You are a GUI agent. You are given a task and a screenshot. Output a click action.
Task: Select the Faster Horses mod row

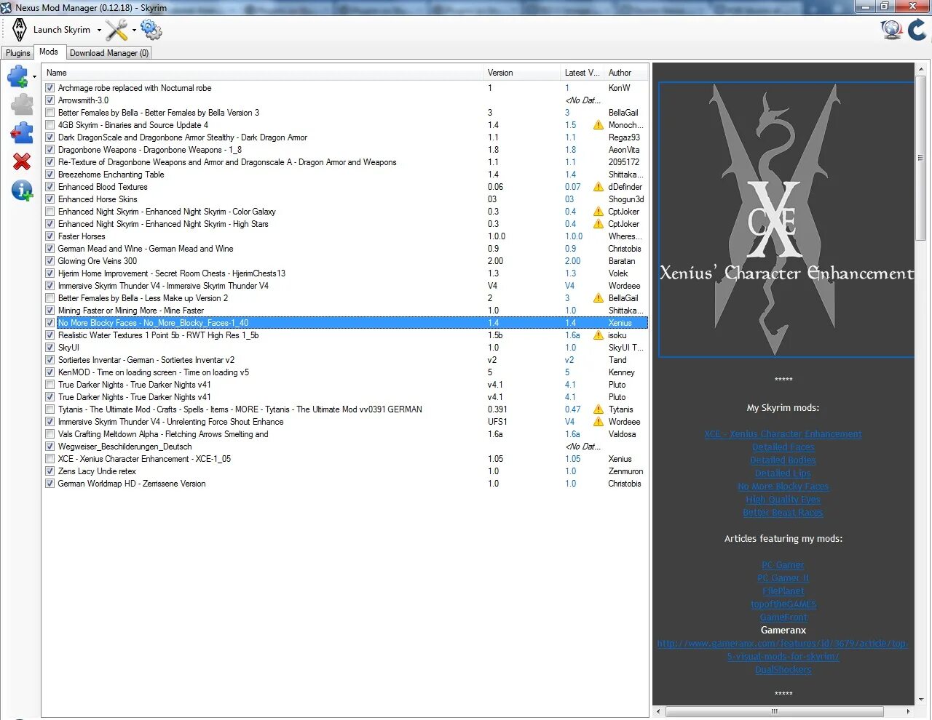pyautogui.click(x=345, y=236)
